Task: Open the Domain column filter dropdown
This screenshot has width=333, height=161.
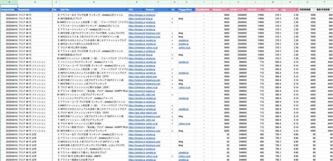Action: click(169, 10)
